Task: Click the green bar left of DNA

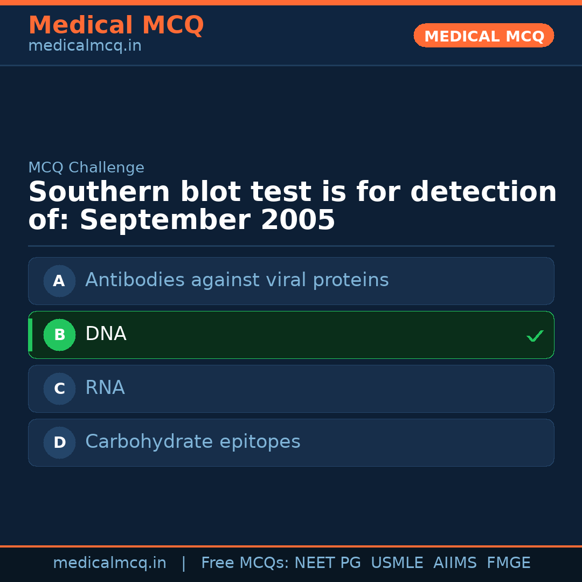Action: tap(30, 335)
